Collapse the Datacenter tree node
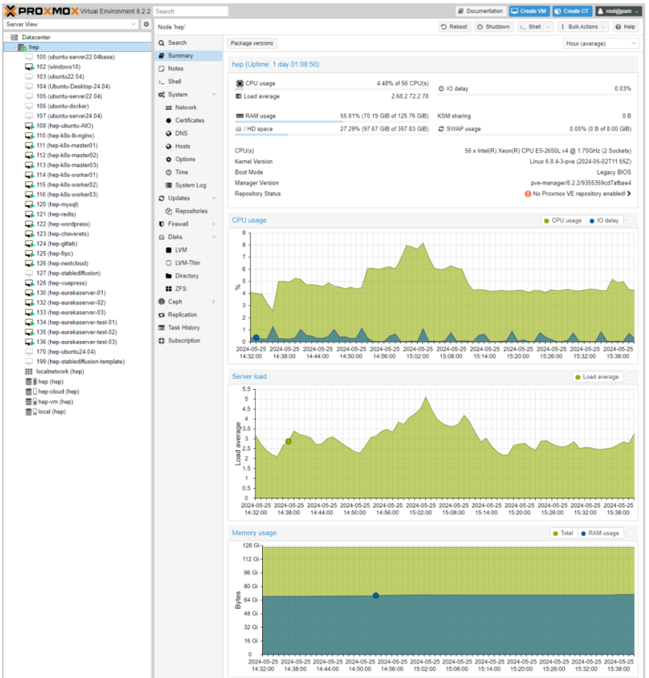Viewport: 649px width, 678px height. pos(8,37)
